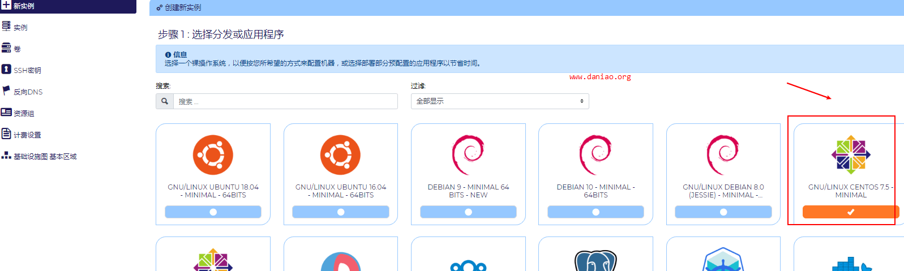The height and width of the screenshot is (271, 904).
Task: Click the CentOS 7.5 logo
Action: pos(851,154)
